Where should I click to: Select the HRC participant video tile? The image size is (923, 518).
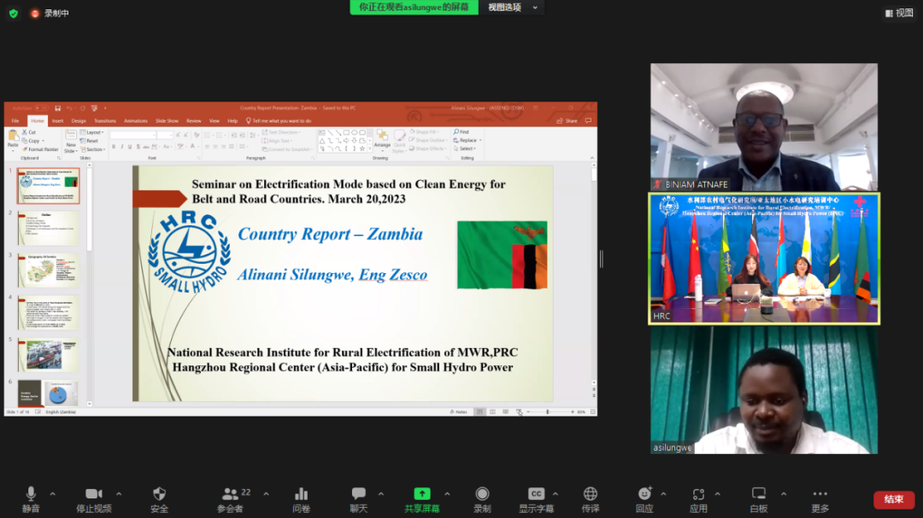pyautogui.click(x=764, y=259)
